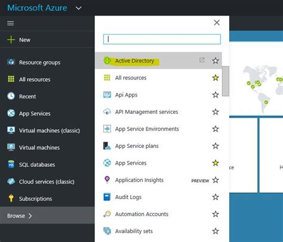
Task: Click the Active Directory diamond icon
Action: pos(107,60)
